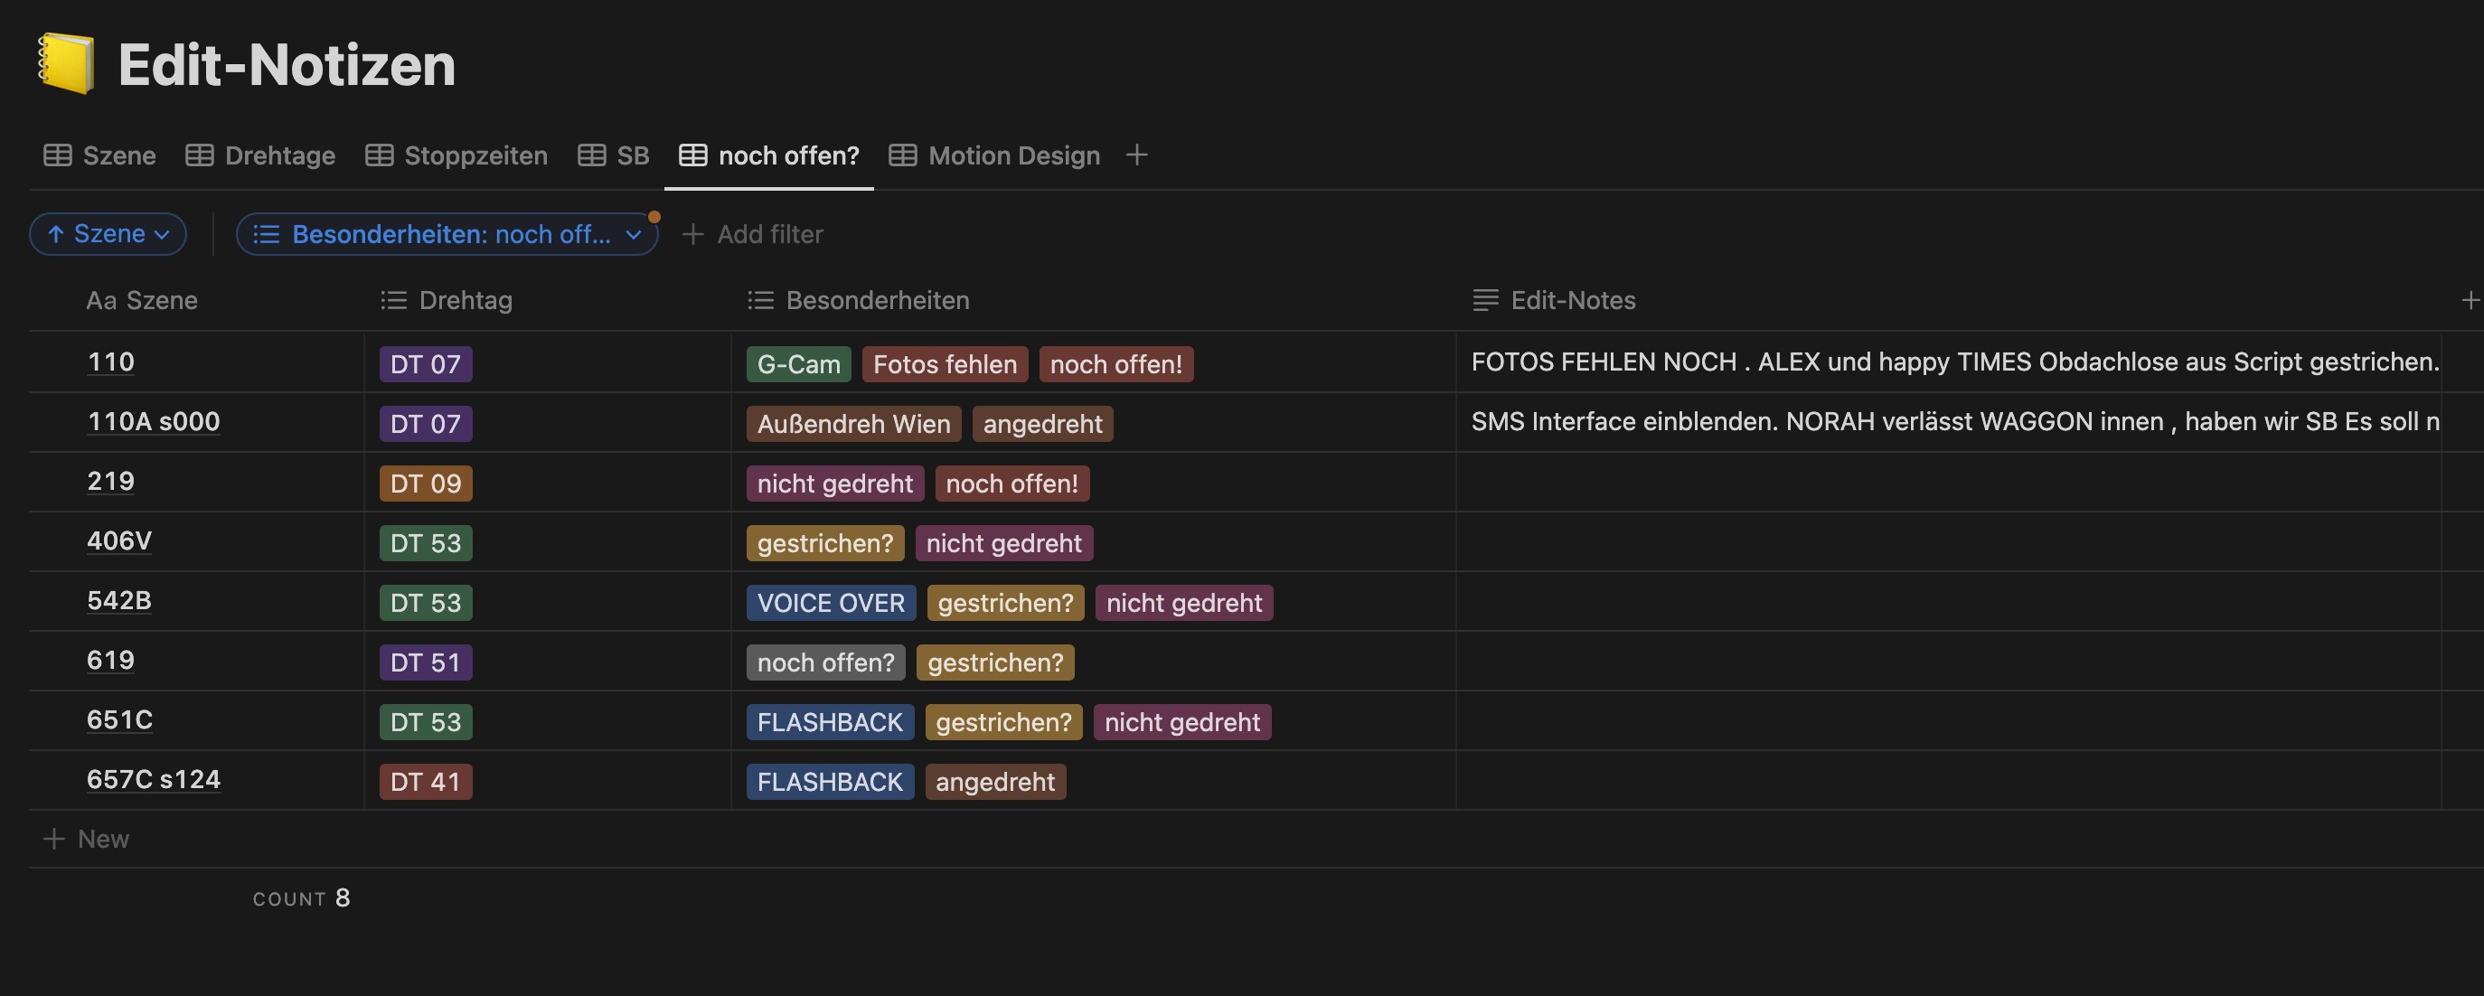Click on scene 219 row to open
Screen dimensions: 2484x996
point(111,482)
